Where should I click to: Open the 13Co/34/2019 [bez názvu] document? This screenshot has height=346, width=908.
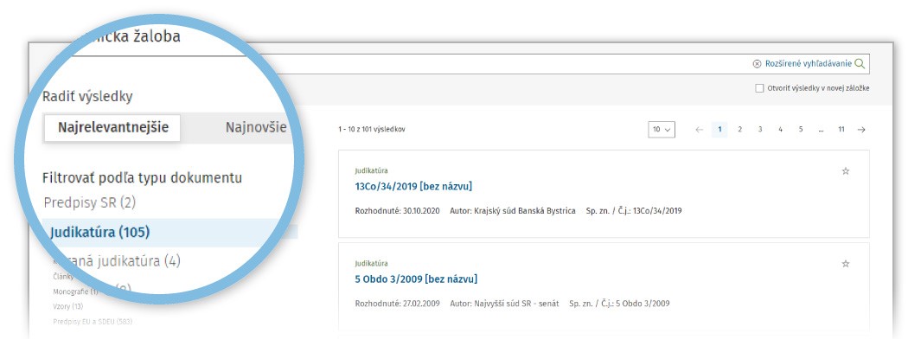(412, 186)
